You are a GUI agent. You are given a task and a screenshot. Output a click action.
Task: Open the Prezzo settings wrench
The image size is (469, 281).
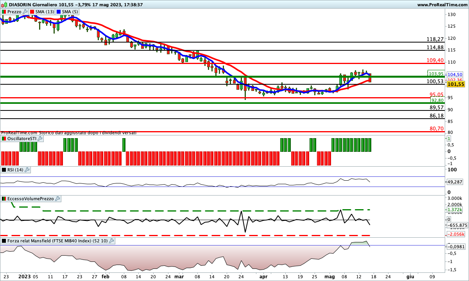(25, 12)
